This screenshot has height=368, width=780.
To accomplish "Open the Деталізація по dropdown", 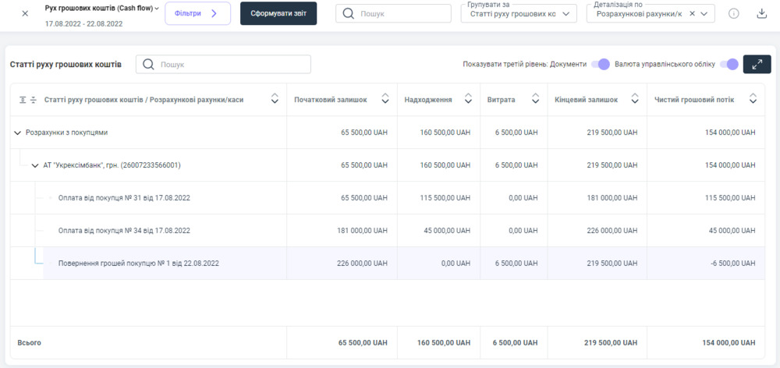I will tap(705, 14).
